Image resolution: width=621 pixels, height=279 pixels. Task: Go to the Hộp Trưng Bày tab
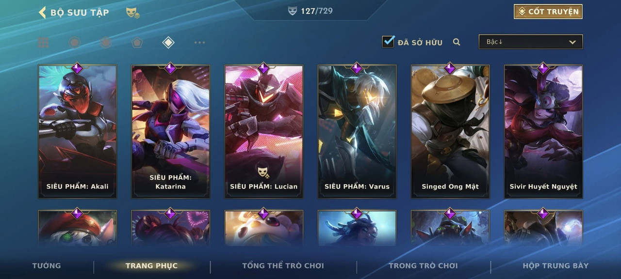point(556,265)
